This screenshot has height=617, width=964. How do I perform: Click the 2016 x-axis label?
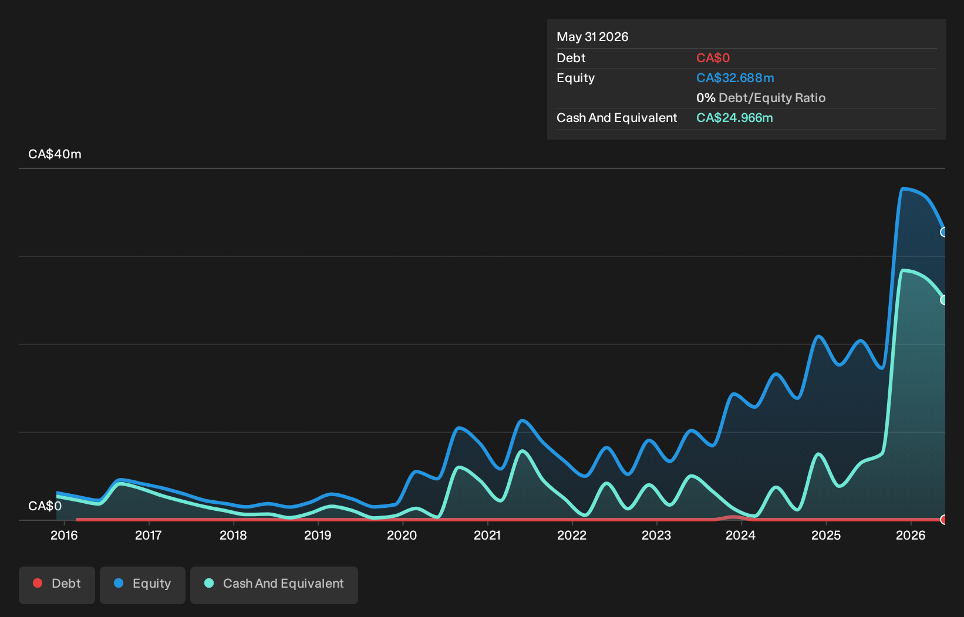point(64,535)
